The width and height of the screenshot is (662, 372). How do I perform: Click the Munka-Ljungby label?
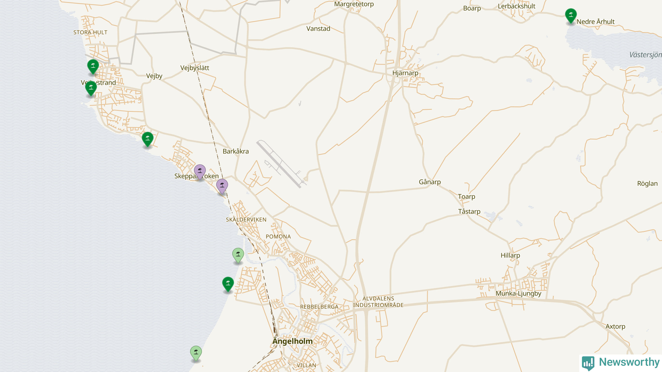click(518, 294)
